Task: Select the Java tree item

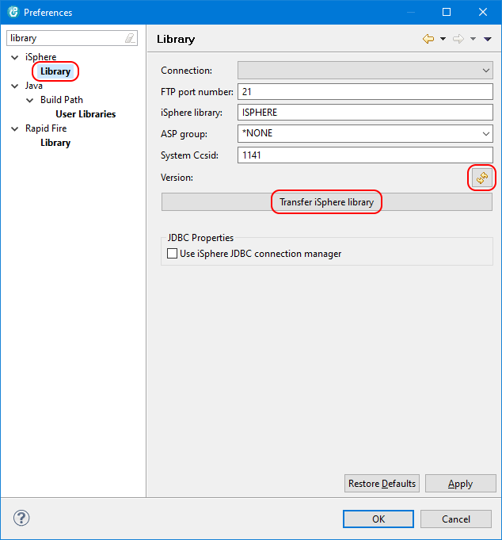Action: click(34, 86)
